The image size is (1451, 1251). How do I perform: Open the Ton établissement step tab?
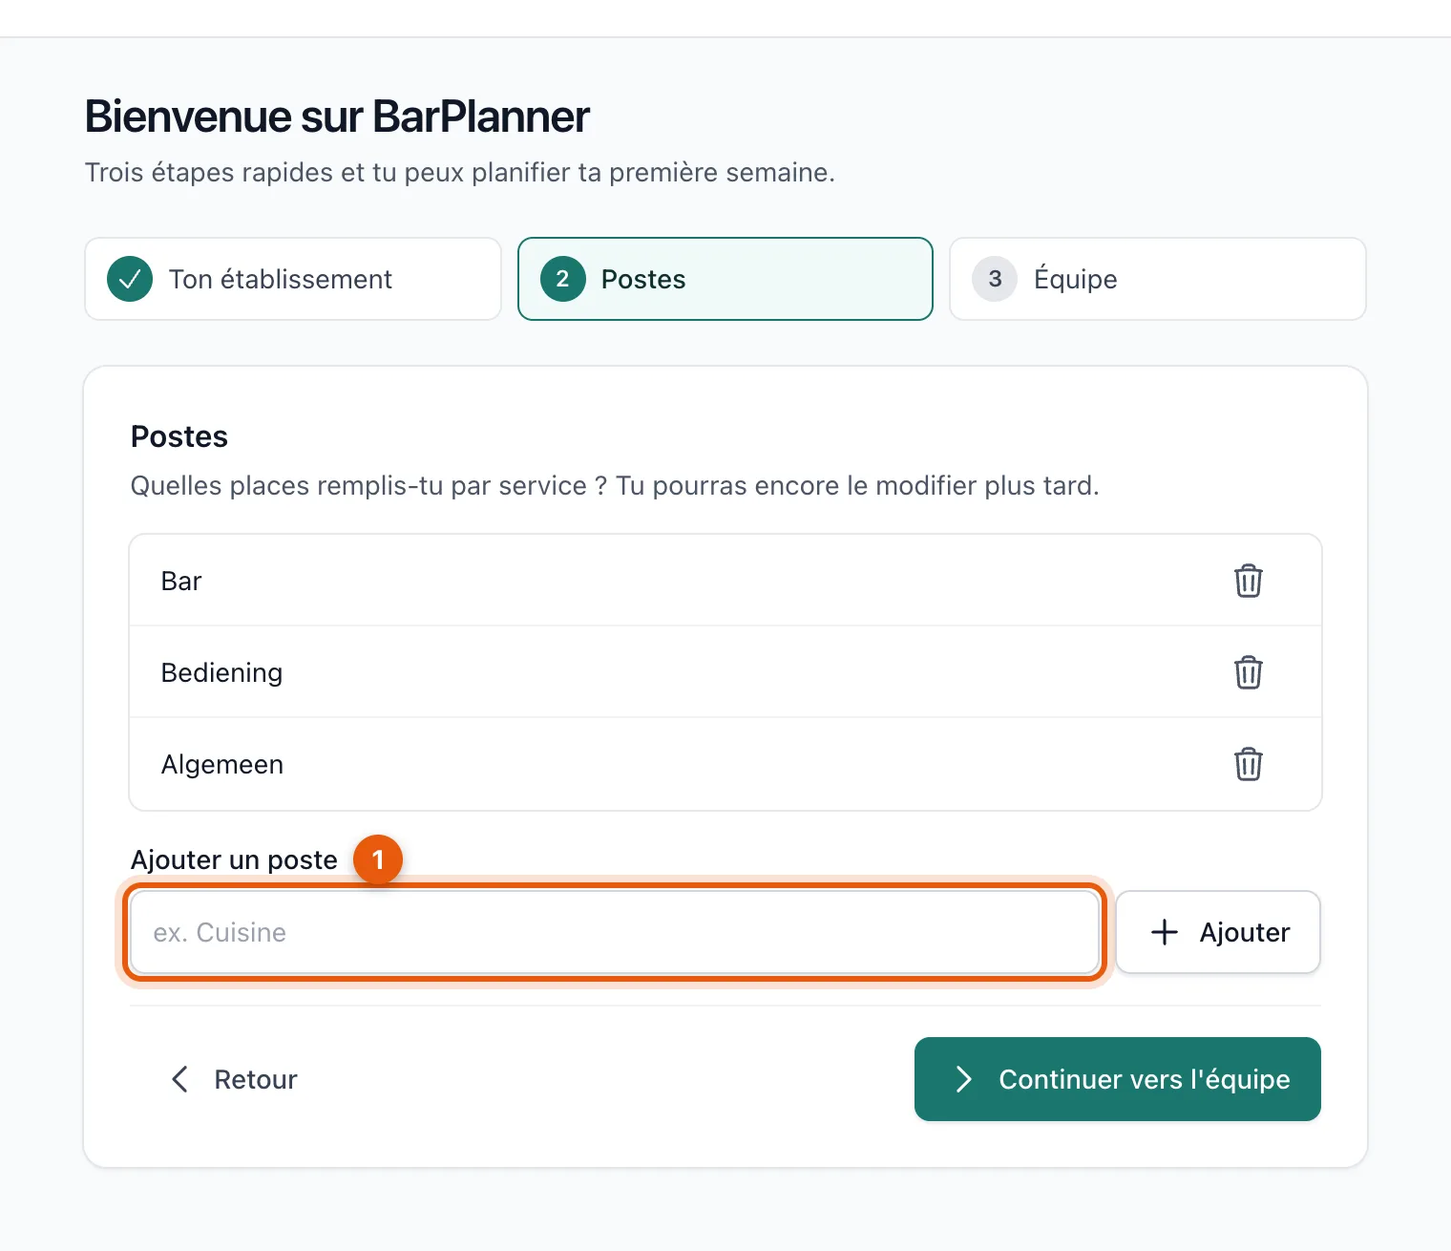pyautogui.click(x=293, y=279)
